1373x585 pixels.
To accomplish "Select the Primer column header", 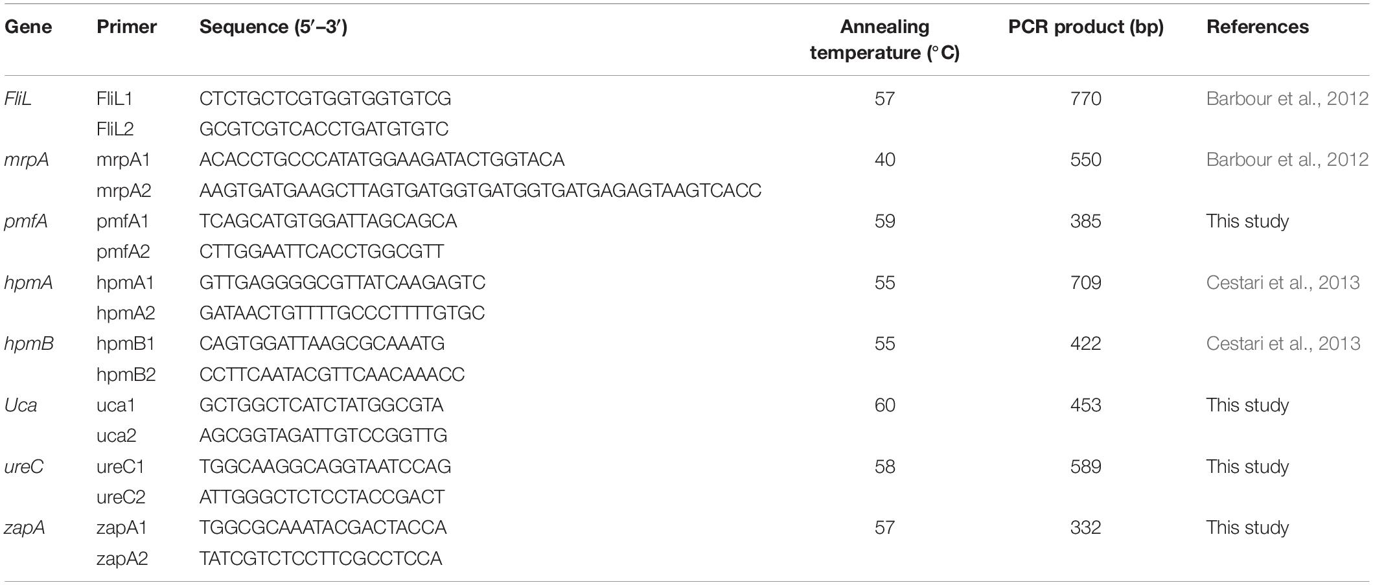I will (127, 27).
